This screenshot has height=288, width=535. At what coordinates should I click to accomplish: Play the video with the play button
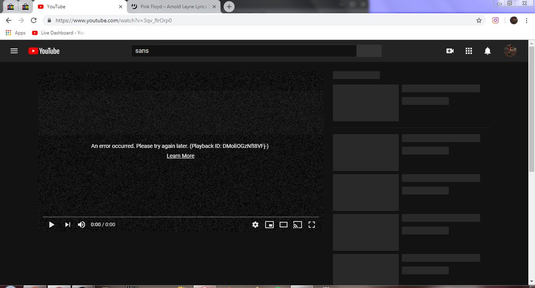click(52, 225)
